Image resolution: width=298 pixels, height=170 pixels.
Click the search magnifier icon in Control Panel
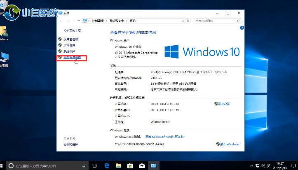click(238, 21)
